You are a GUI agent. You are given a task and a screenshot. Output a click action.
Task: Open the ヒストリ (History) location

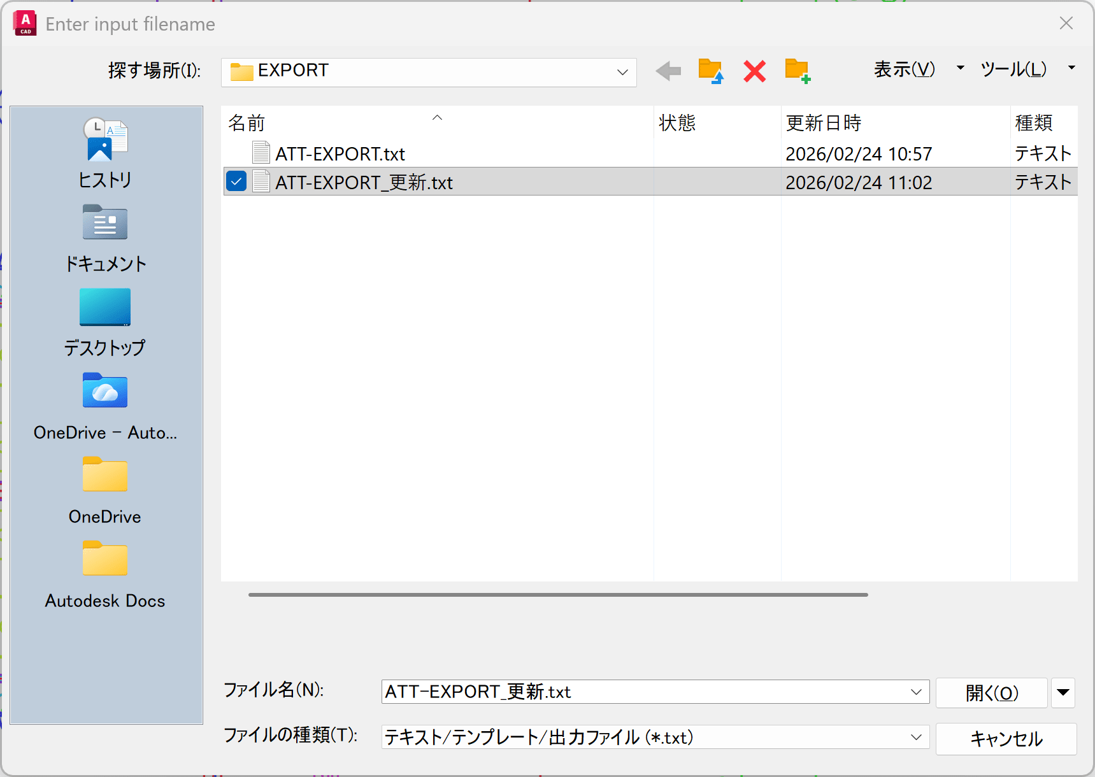coord(105,153)
